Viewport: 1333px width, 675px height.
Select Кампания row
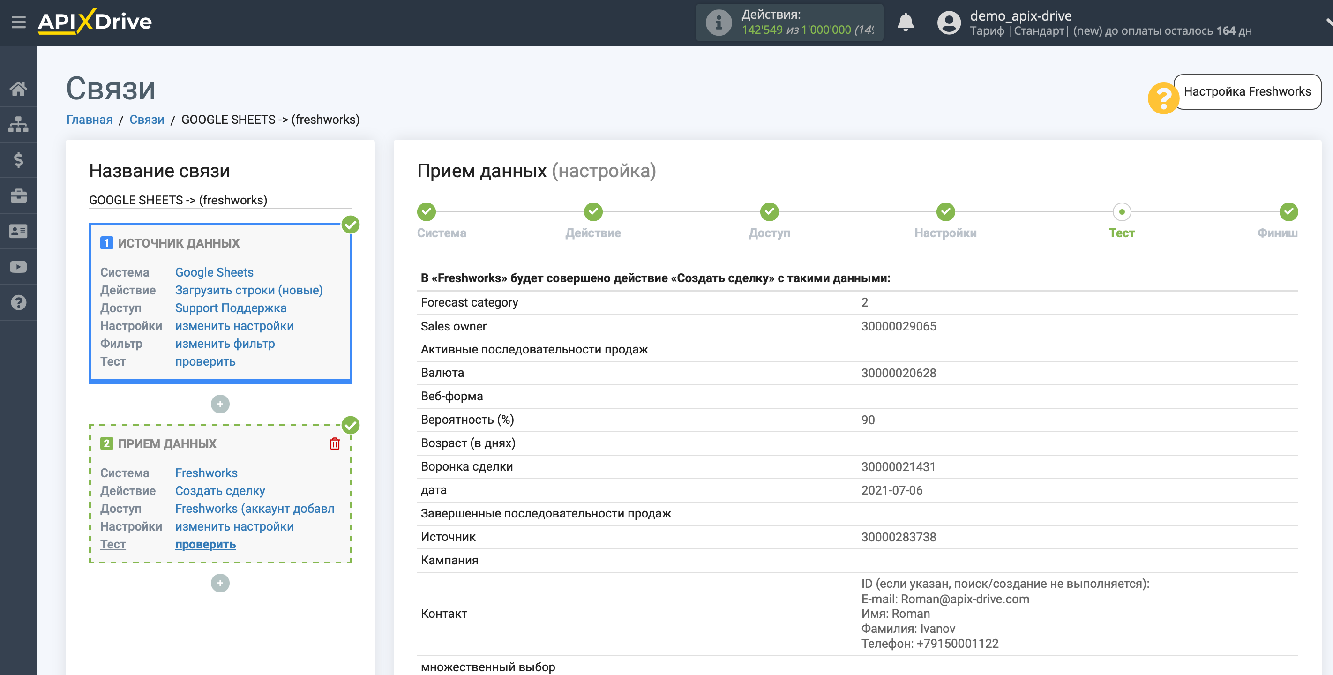(x=857, y=560)
